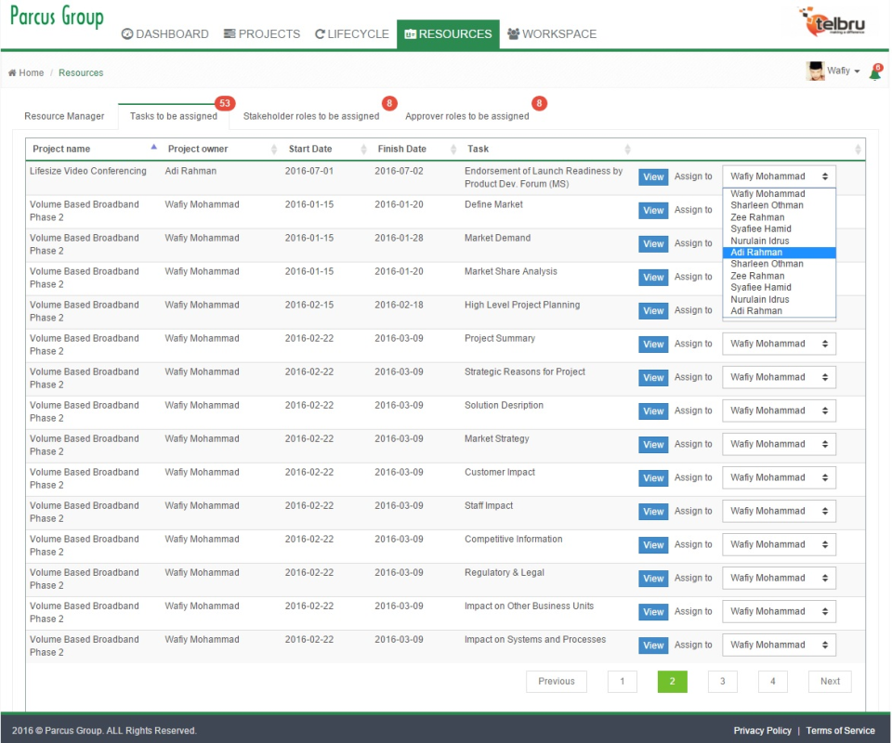Open the Dashboard clock icon in navigation
Screen dimensions: 892x743
point(126,33)
